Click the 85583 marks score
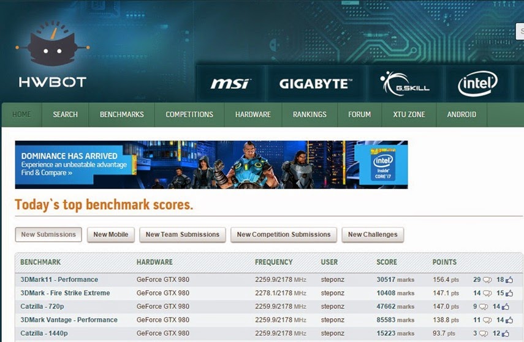 click(395, 319)
